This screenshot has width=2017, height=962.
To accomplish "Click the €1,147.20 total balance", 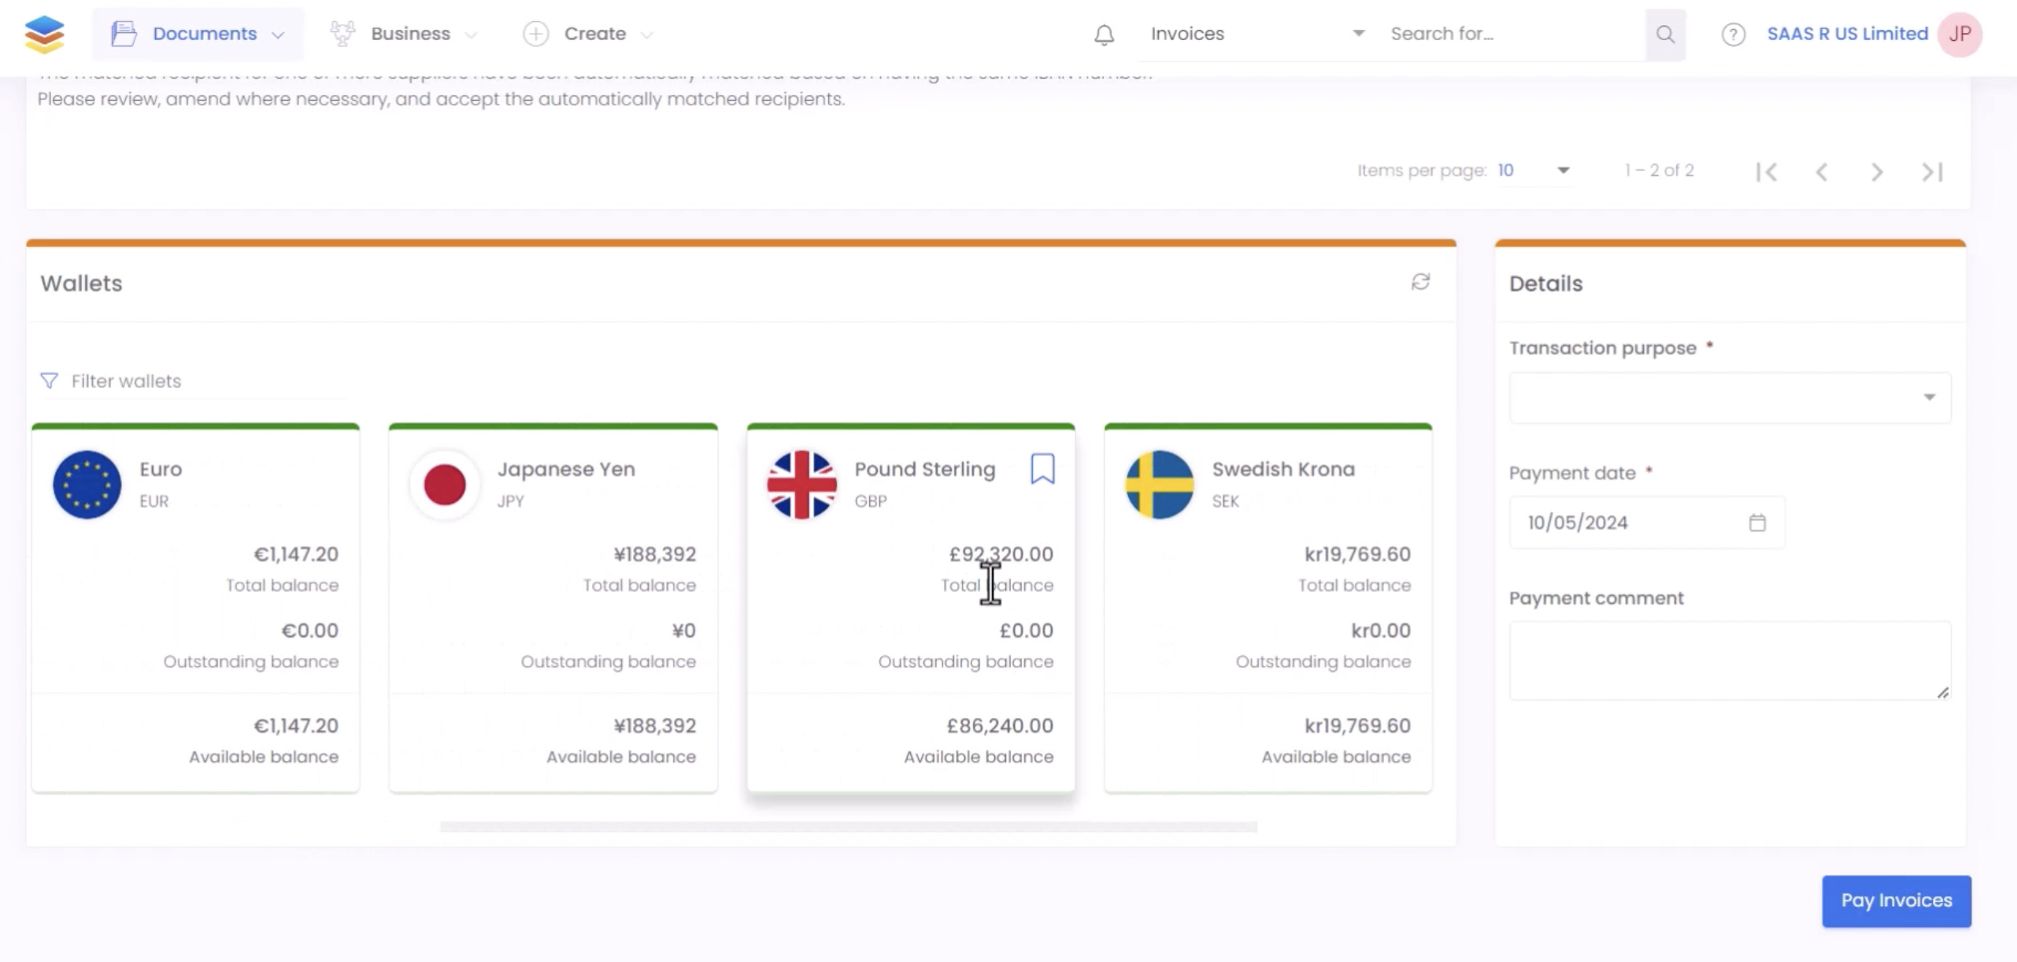I will tap(296, 554).
